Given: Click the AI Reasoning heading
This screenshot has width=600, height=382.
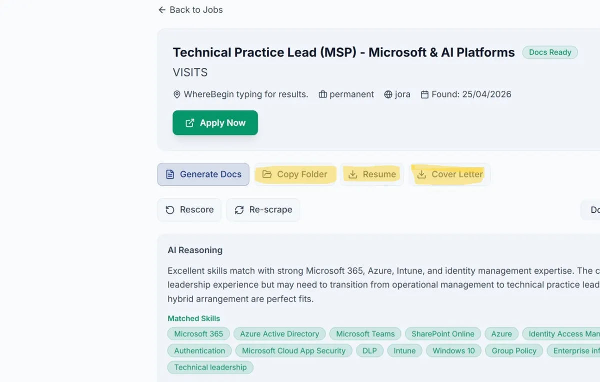Looking at the screenshot, I should pos(195,250).
